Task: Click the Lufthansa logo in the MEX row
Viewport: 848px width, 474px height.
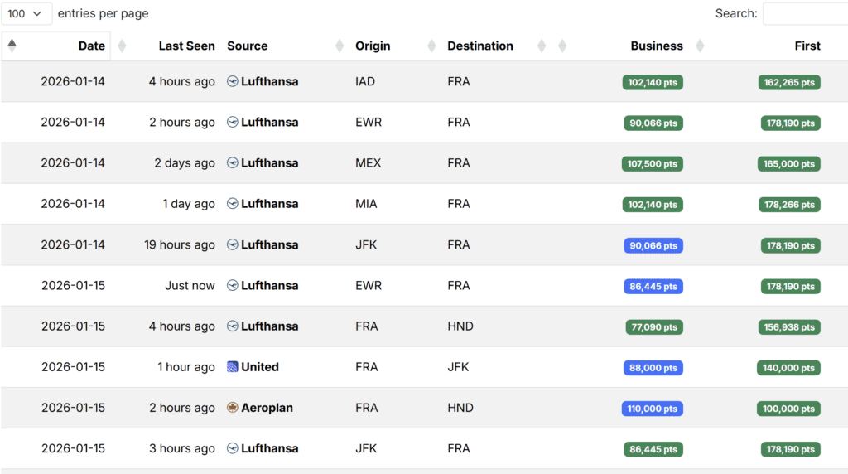Action: [x=233, y=163]
